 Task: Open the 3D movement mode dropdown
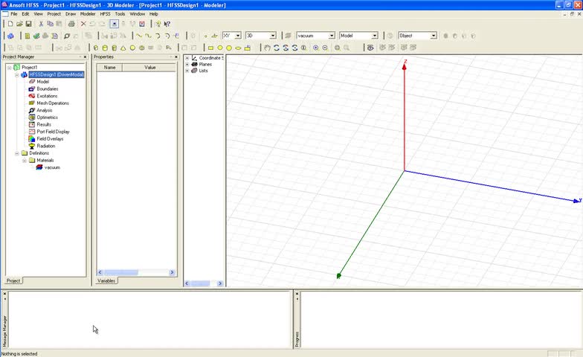tap(272, 36)
